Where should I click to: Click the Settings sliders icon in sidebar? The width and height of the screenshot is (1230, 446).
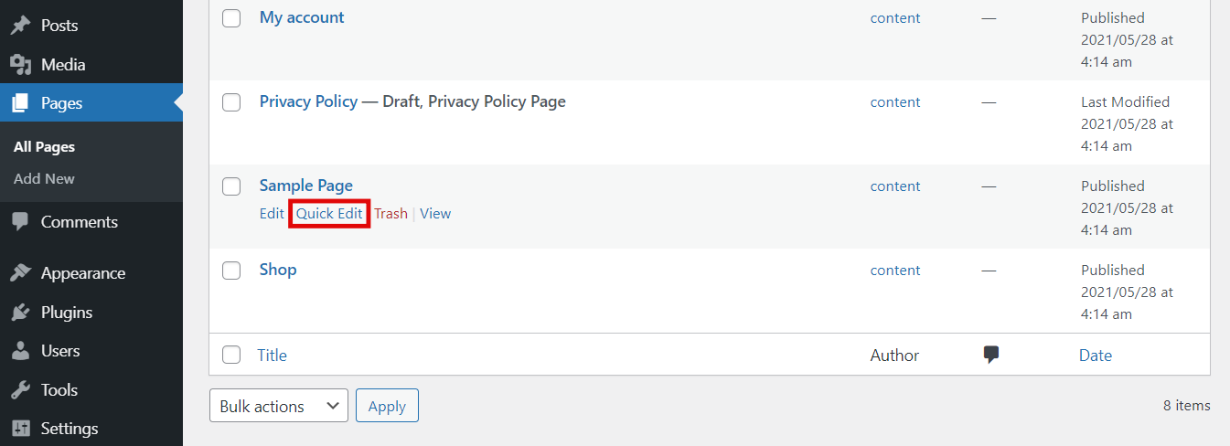click(20, 429)
